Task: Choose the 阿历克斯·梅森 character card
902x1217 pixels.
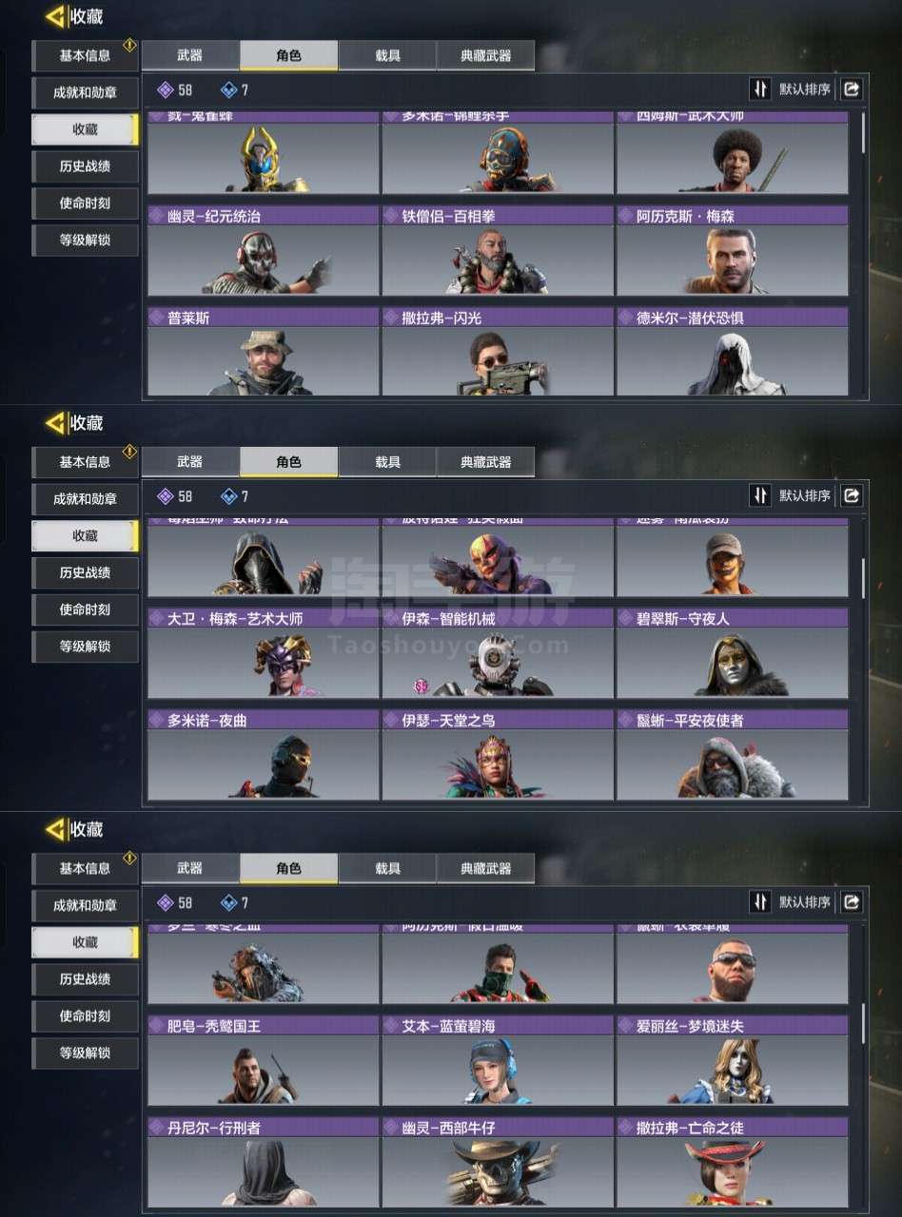Action: 732,251
